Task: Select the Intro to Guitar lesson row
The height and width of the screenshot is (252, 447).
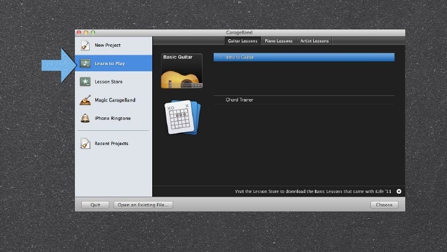Action: click(304, 57)
